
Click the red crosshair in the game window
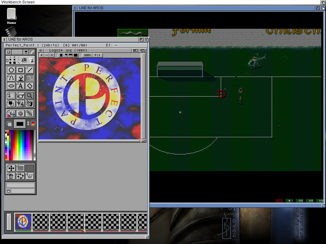[x=222, y=94]
